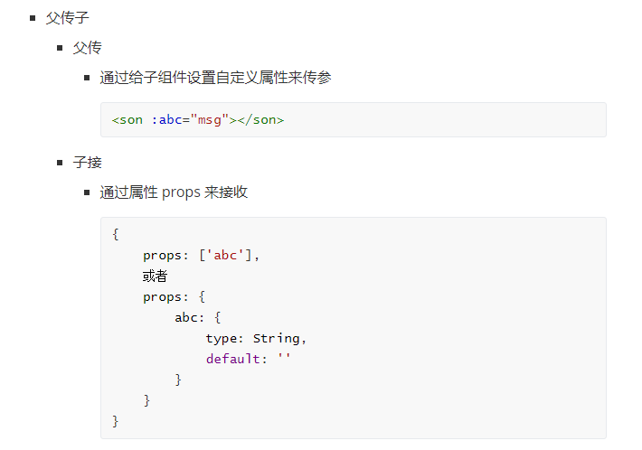Image resolution: width=642 pixels, height=450 pixels.
Task: Click the closing </son> tag
Action: pyautogui.click(x=260, y=120)
